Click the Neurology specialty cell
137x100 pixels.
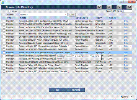[79, 43]
